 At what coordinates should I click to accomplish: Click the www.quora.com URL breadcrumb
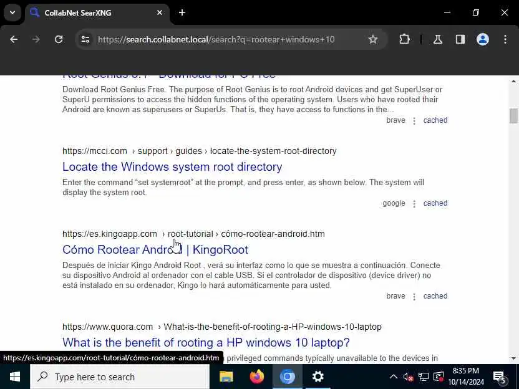pyautogui.click(x=222, y=327)
